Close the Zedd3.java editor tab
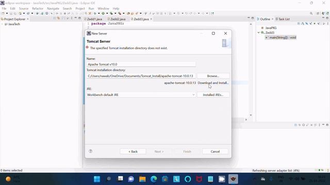Screen dimensions: 330x185 click(151, 19)
